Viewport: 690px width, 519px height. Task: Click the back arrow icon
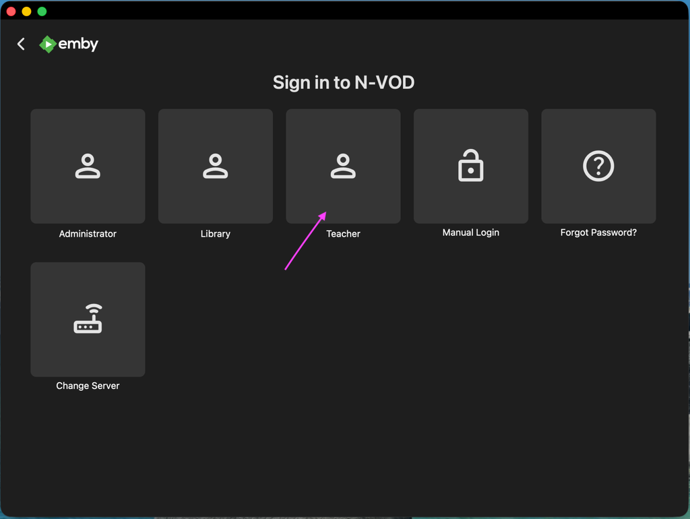(x=21, y=44)
